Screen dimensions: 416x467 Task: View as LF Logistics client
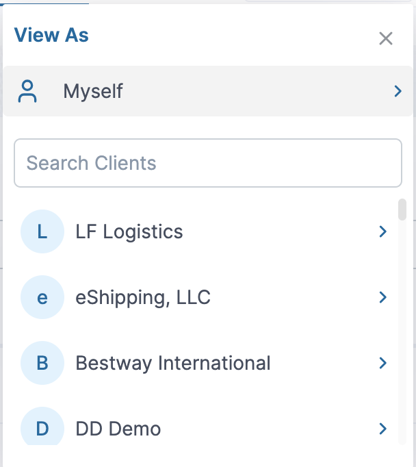point(129,232)
